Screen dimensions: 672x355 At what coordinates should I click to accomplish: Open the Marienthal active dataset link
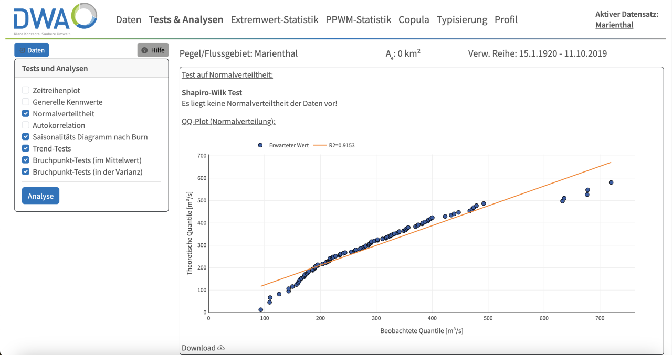click(614, 25)
